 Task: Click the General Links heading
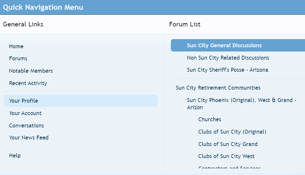tap(23, 24)
